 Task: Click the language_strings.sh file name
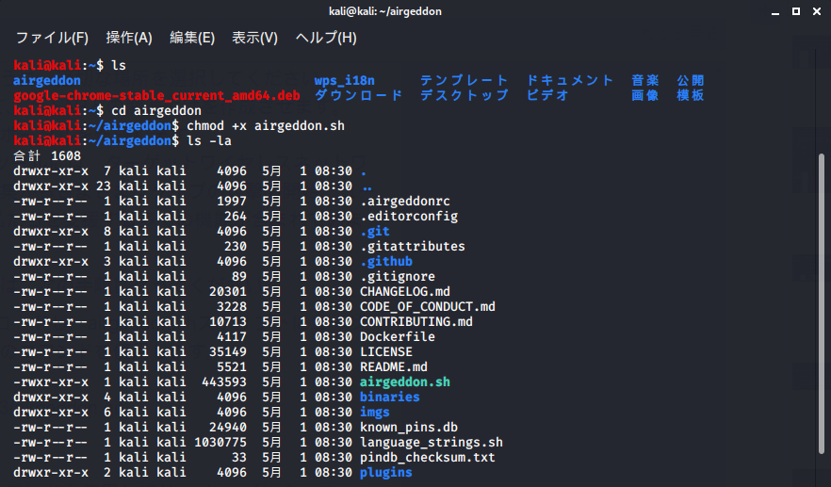point(432,442)
